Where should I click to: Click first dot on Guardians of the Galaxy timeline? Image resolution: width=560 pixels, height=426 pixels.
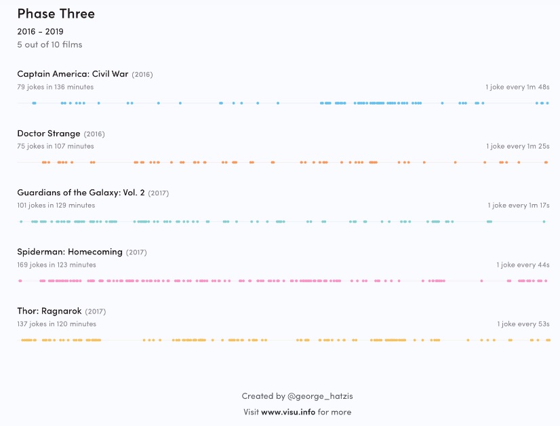click(x=21, y=222)
